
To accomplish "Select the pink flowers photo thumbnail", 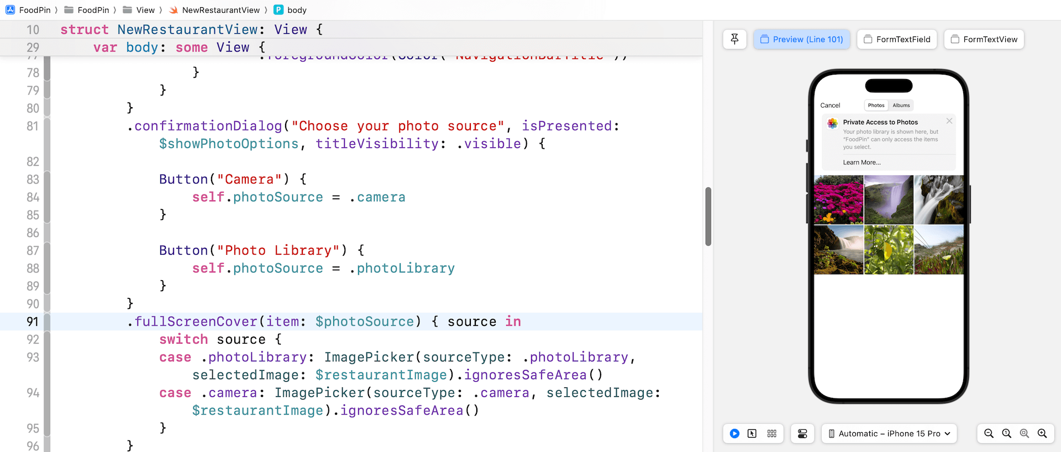I will pyautogui.click(x=838, y=199).
